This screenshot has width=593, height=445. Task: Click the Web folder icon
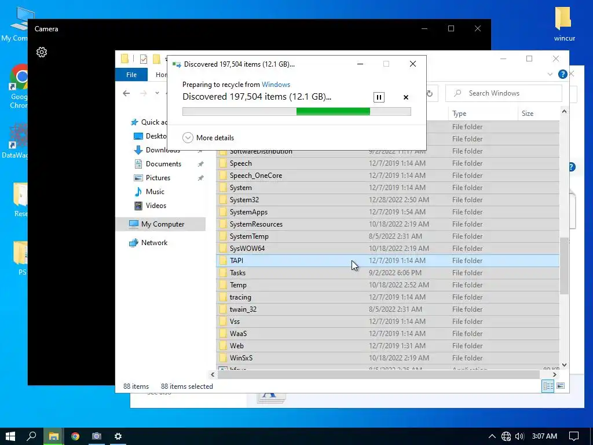pos(223,345)
